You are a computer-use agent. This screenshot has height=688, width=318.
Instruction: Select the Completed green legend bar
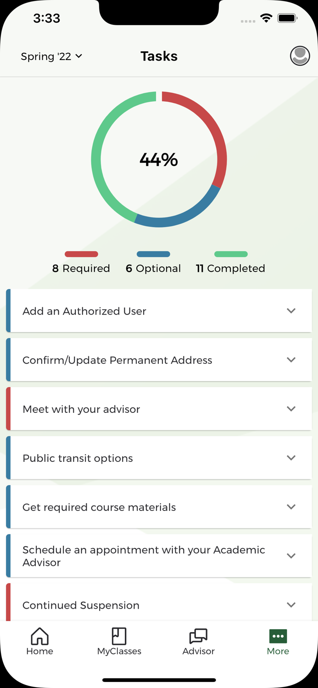click(231, 254)
